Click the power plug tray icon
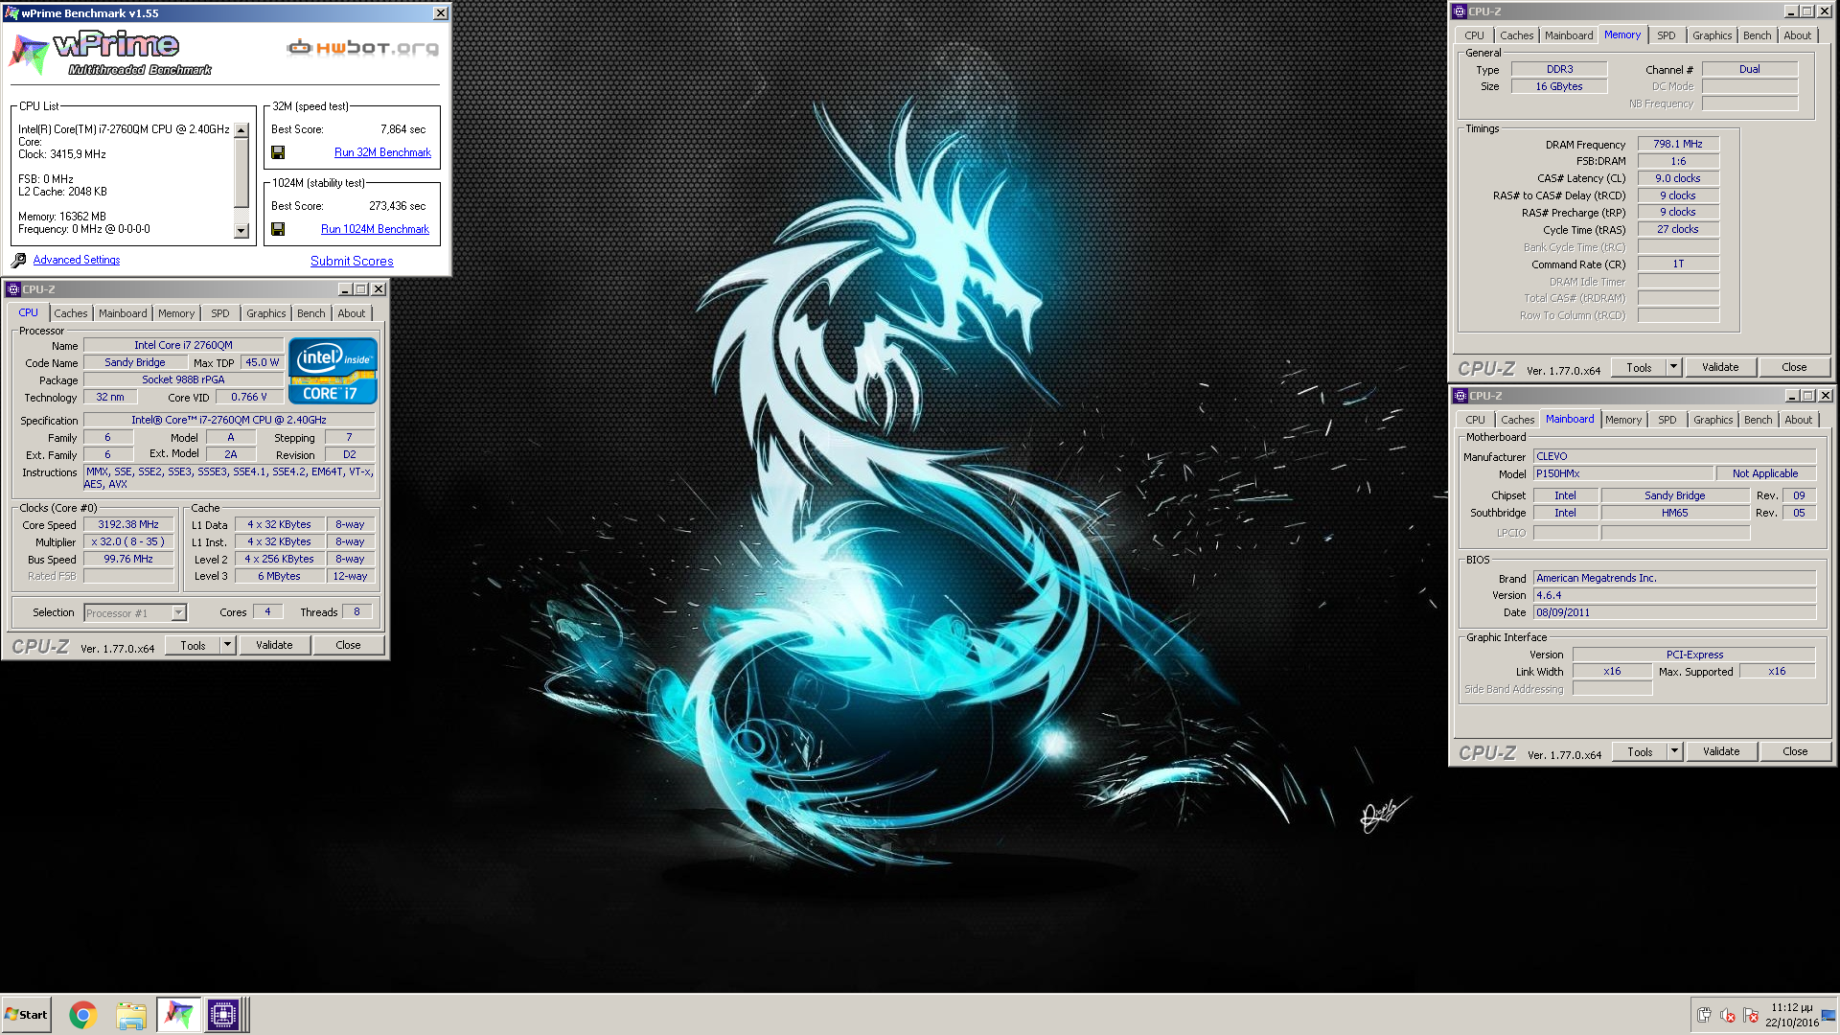Screen dimensions: 1840x1035 pos(1704,1015)
